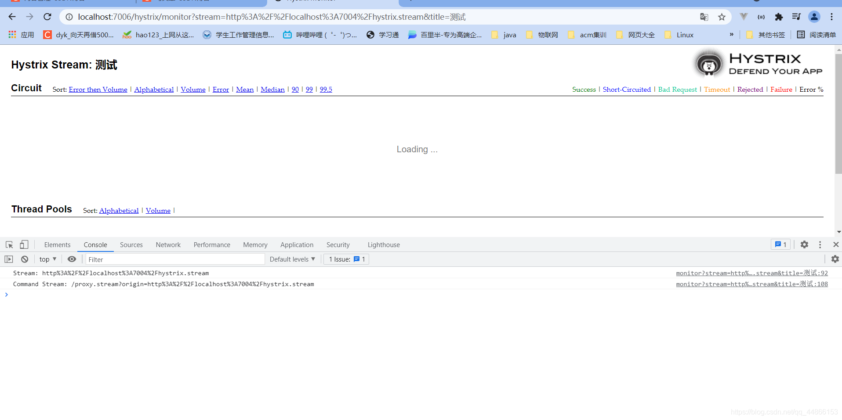Switch to the Lighthouse tab

[384, 245]
